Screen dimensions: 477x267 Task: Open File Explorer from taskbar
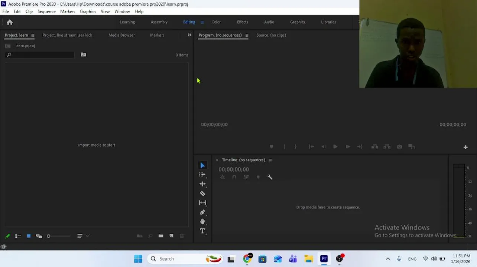click(309, 259)
